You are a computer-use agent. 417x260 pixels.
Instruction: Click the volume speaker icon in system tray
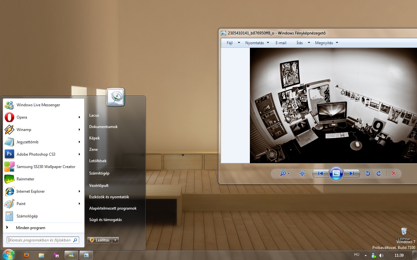[381, 255]
